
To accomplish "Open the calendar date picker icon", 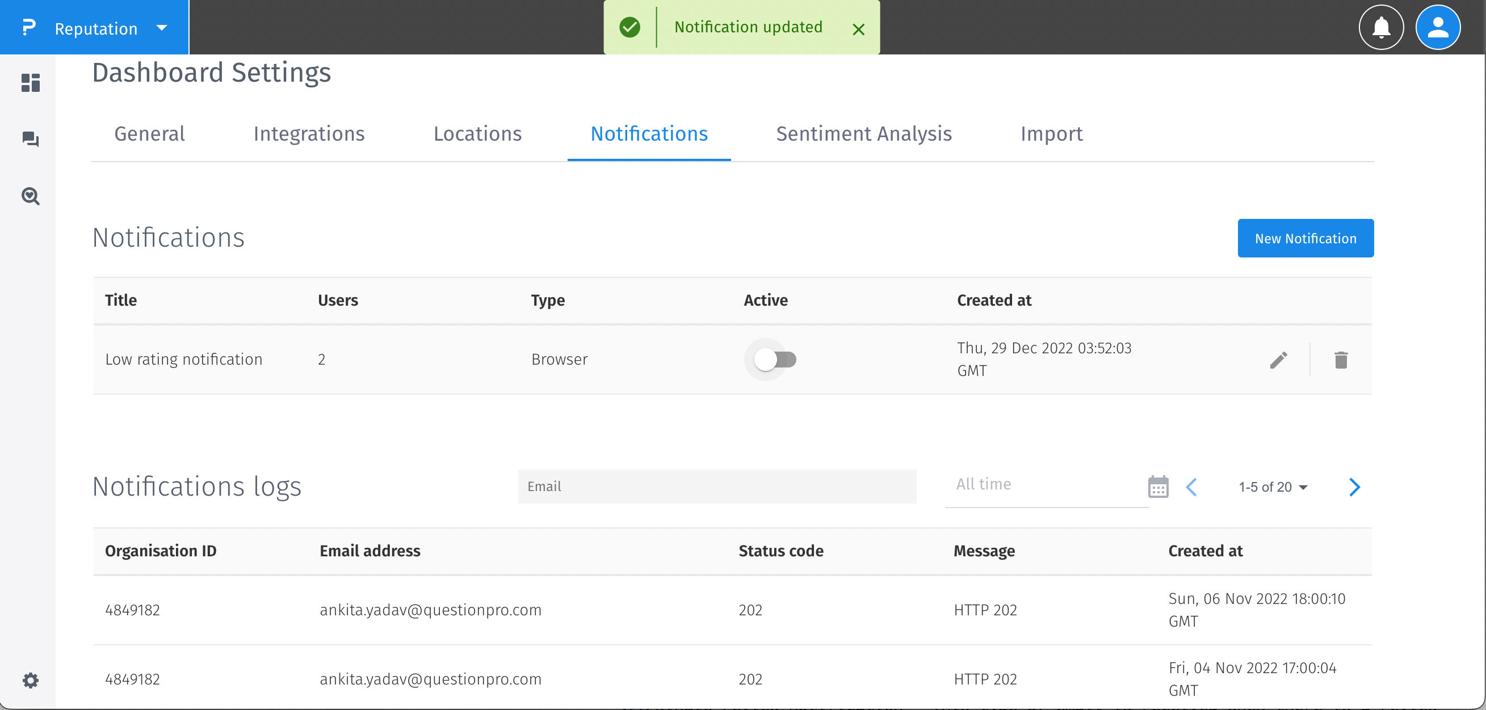I will pos(1158,487).
